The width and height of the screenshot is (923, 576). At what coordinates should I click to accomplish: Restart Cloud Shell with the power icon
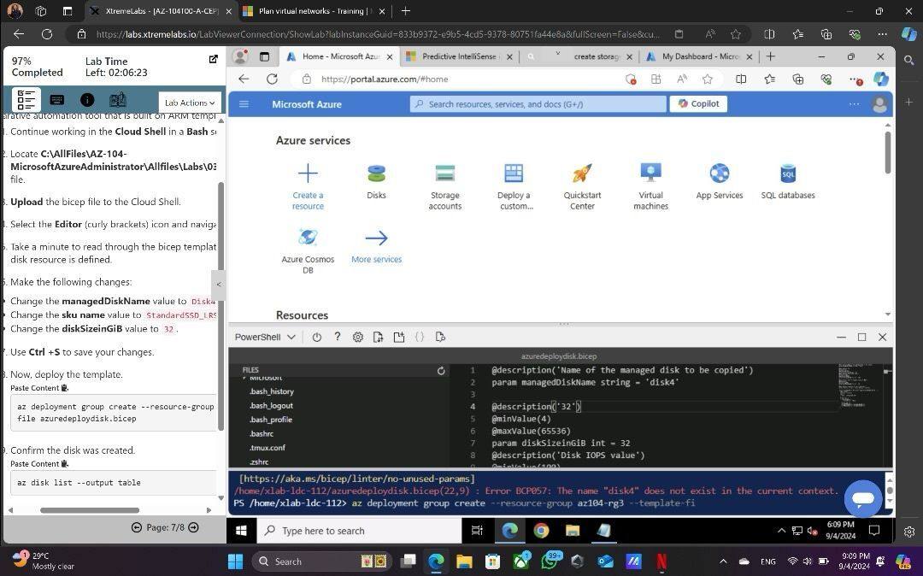[x=317, y=337]
